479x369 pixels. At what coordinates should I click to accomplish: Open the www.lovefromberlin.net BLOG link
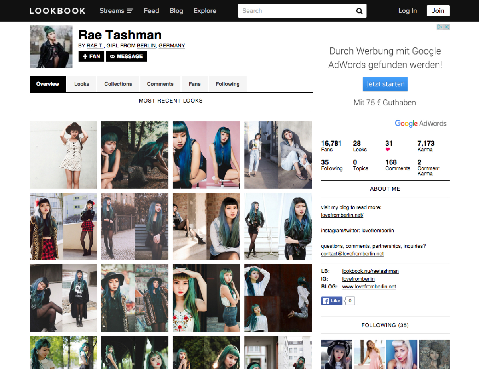point(369,286)
